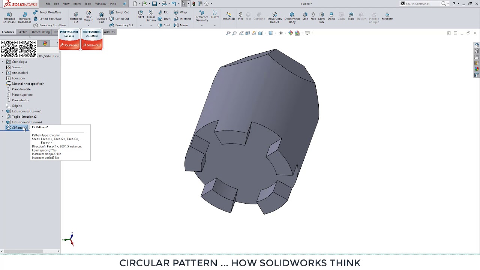Open Reference Geometry tool
Viewport: 480px width, 270px height.
[x=202, y=16]
